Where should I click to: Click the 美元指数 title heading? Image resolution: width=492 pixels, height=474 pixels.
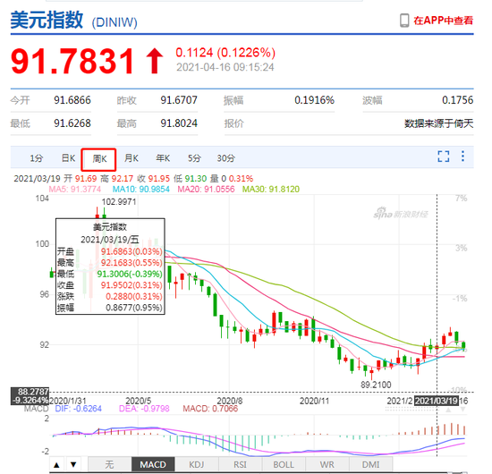point(47,21)
